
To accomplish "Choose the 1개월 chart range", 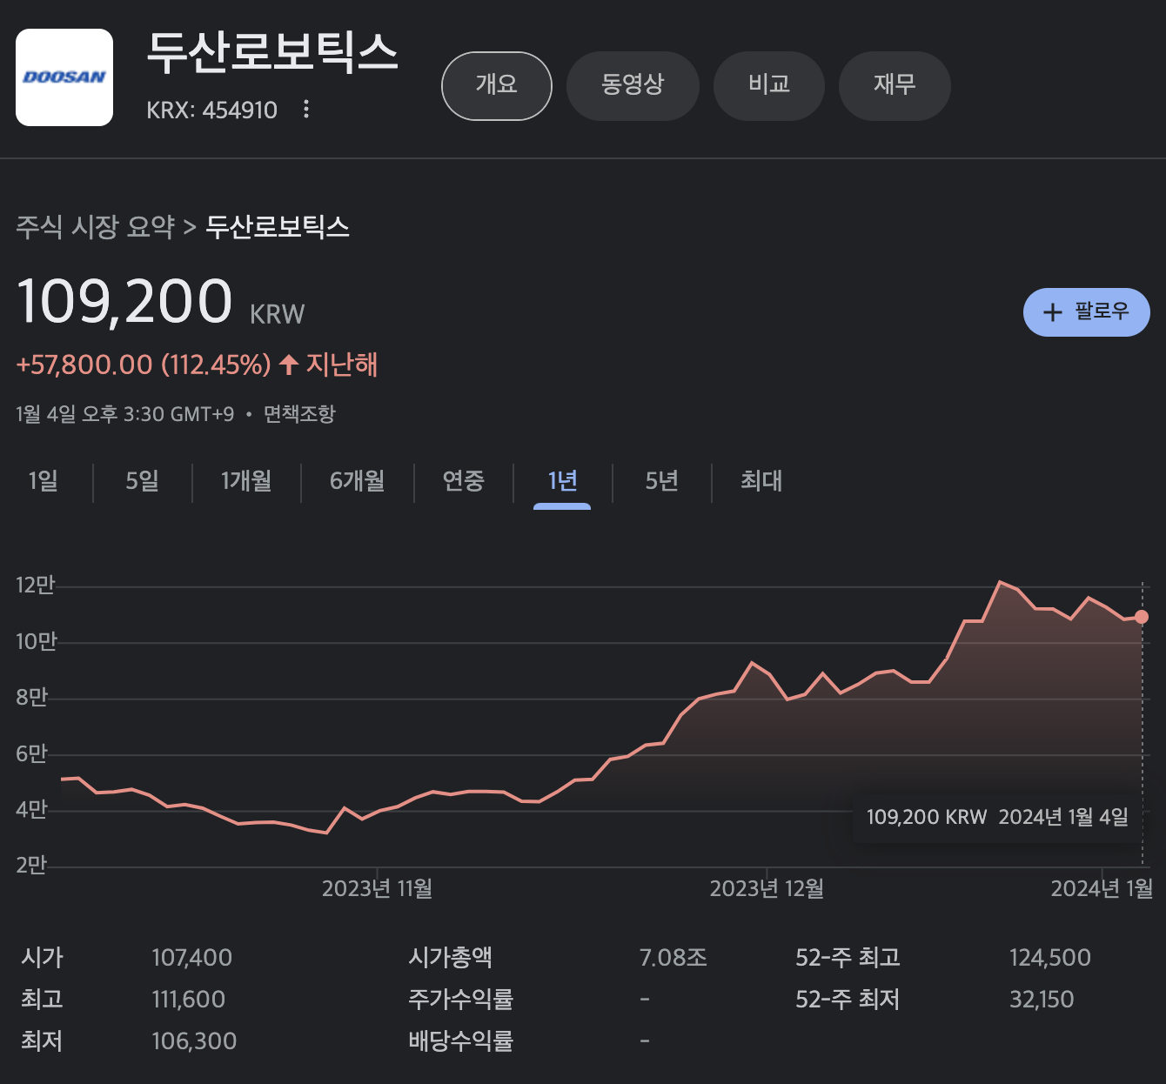I will pos(246,481).
